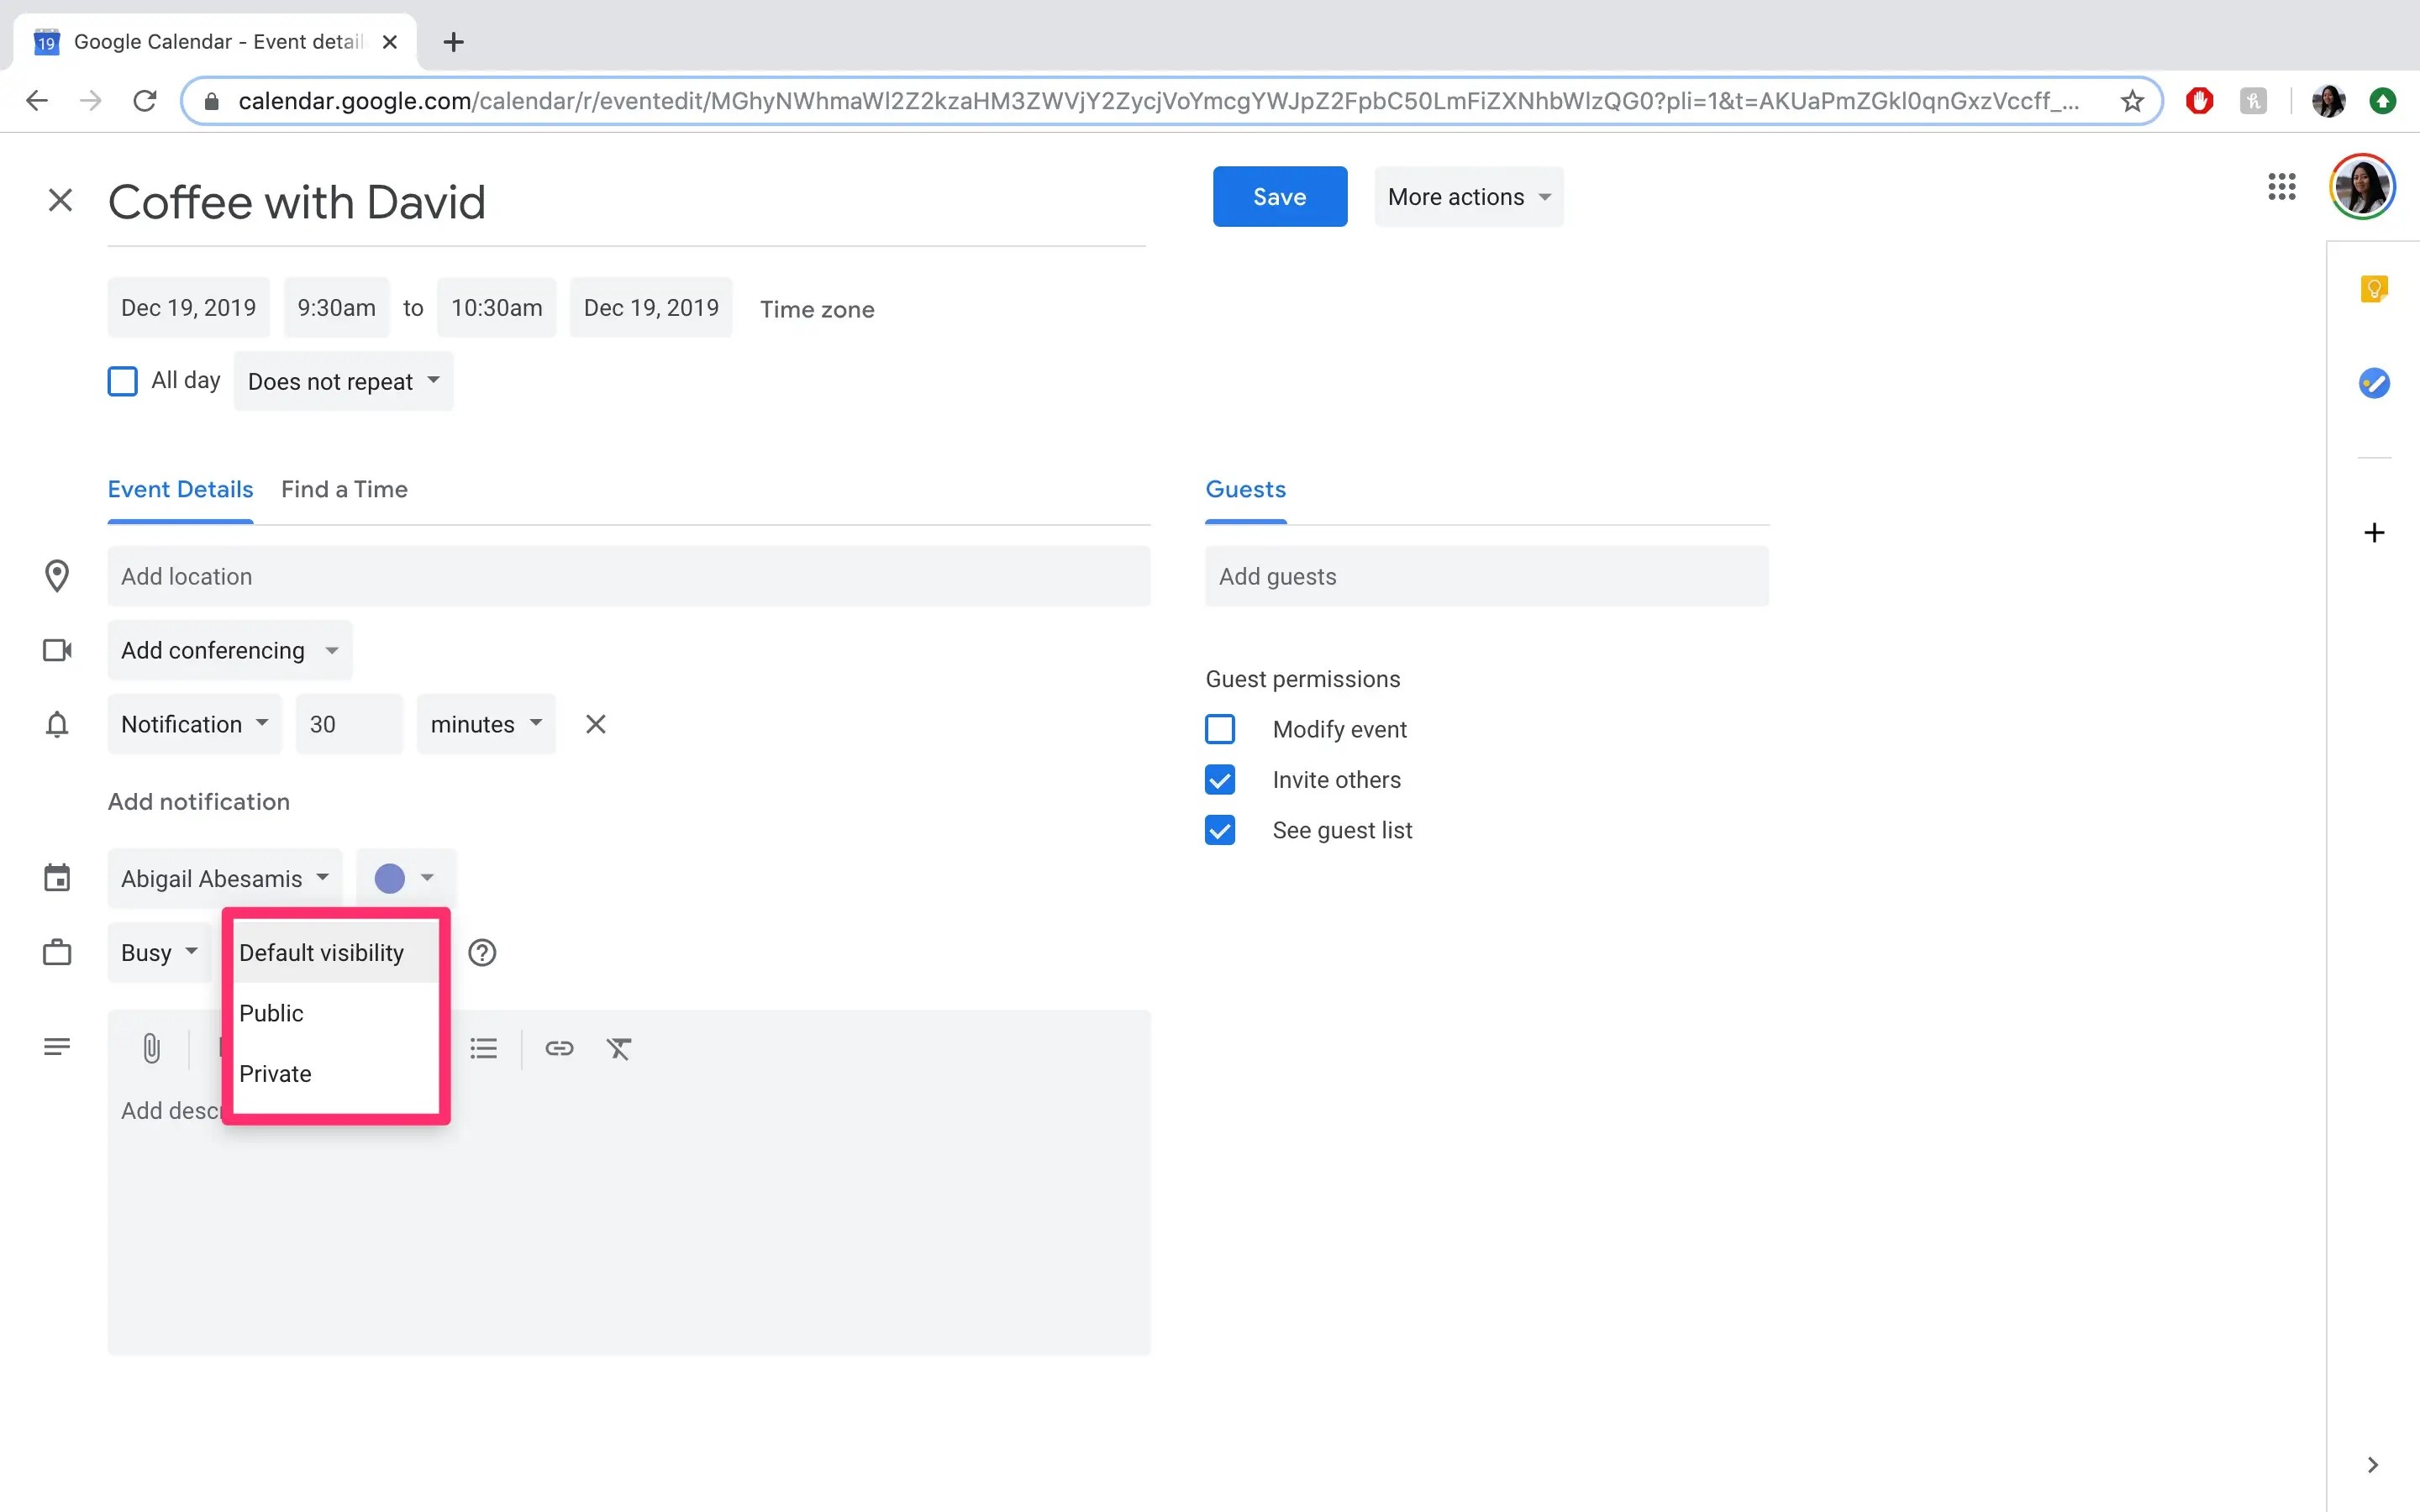This screenshot has height=1512, width=2420.
Task: Uncheck the Invite others permission
Action: [x=1220, y=780]
